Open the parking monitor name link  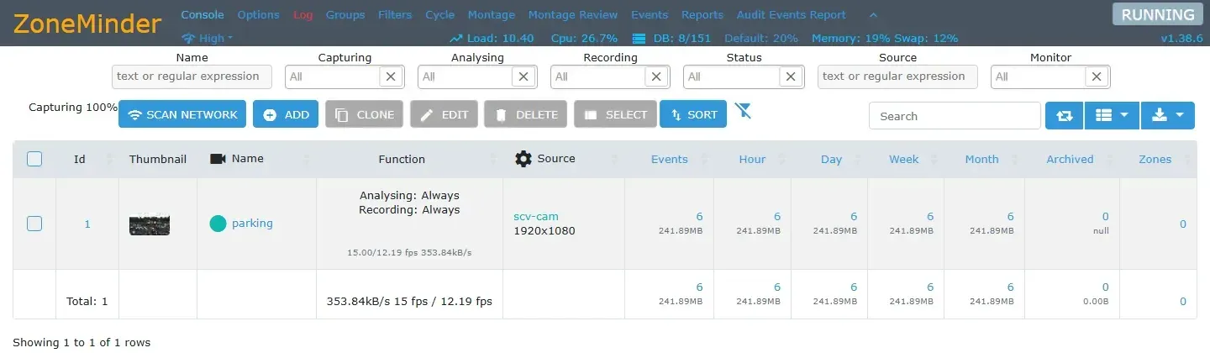coord(252,223)
